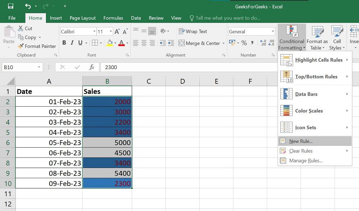This screenshot has height=211, width=359.
Task: Click the Merge & Center button
Action: pyautogui.click(x=199, y=43)
